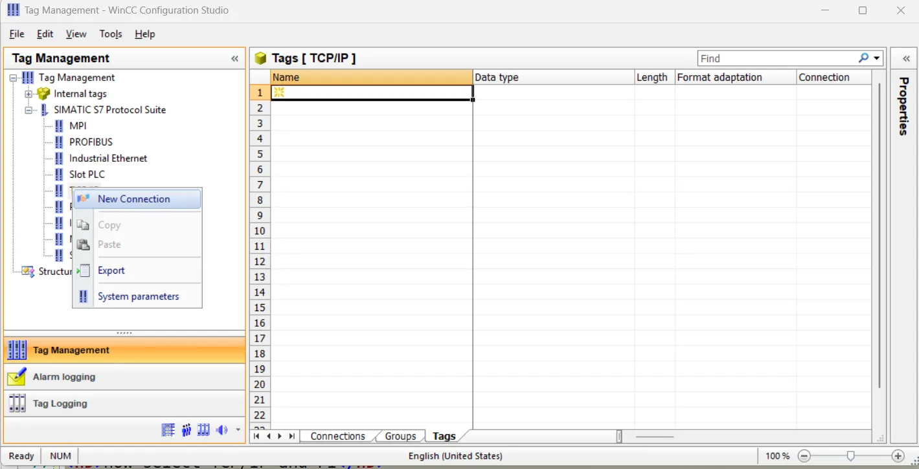Screen dimensions: 919x469
Task: Open the archive binders mini icon
Action: click(203, 430)
